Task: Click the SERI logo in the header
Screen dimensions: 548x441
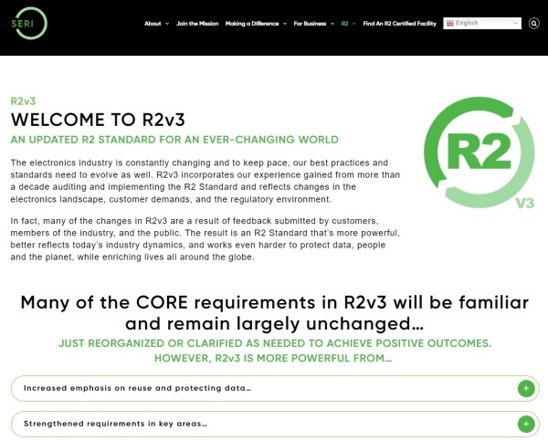Action: (29, 23)
